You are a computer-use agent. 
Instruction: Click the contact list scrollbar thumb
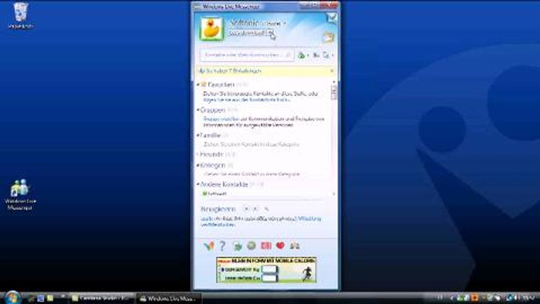tap(334, 92)
